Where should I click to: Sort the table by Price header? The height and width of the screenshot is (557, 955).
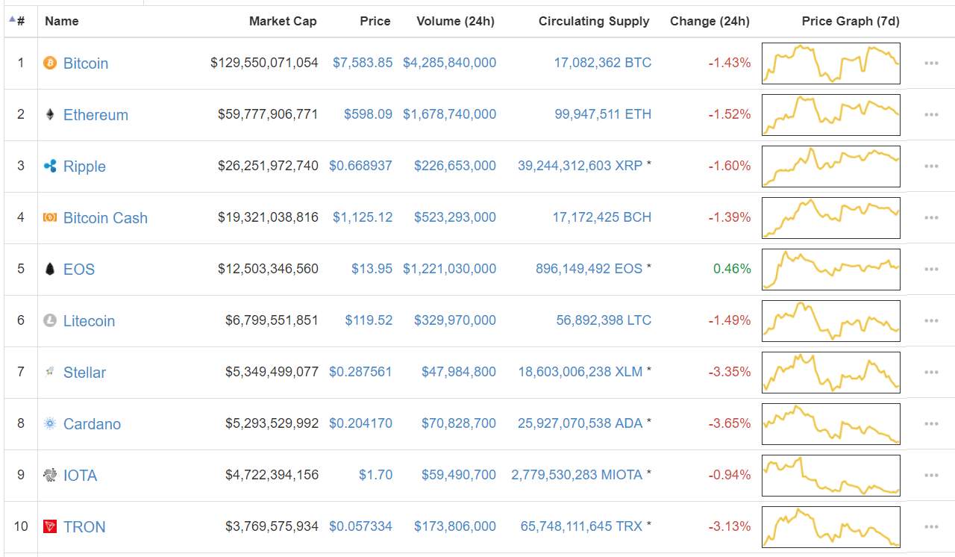(x=375, y=21)
